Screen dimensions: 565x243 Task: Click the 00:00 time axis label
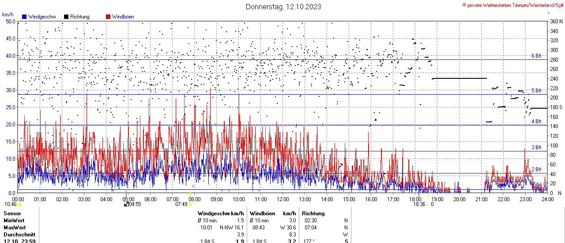point(18,199)
